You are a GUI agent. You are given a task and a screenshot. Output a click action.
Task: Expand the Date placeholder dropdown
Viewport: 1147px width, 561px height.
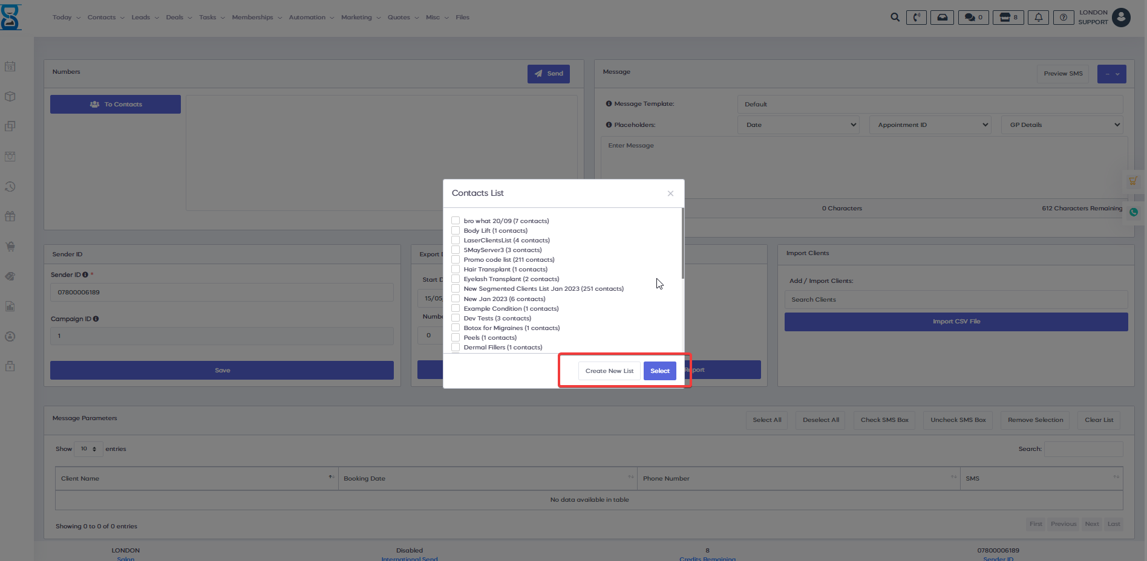point(798,125)
